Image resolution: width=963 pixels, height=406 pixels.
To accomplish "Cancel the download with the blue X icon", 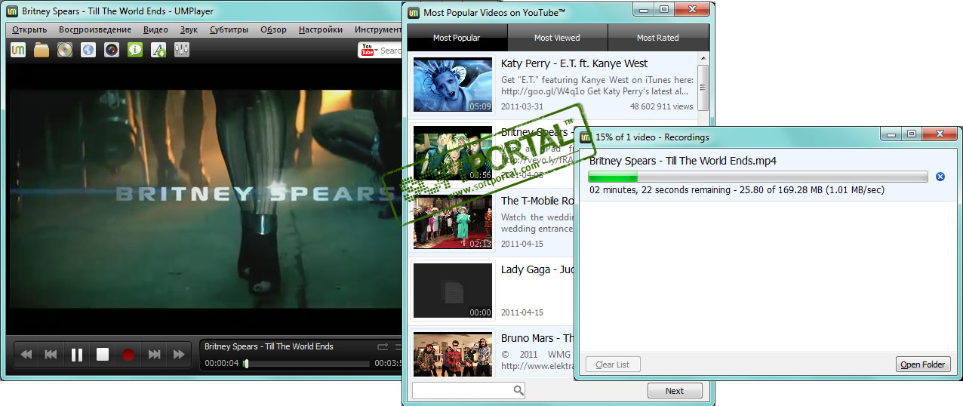I will point(940,177).
